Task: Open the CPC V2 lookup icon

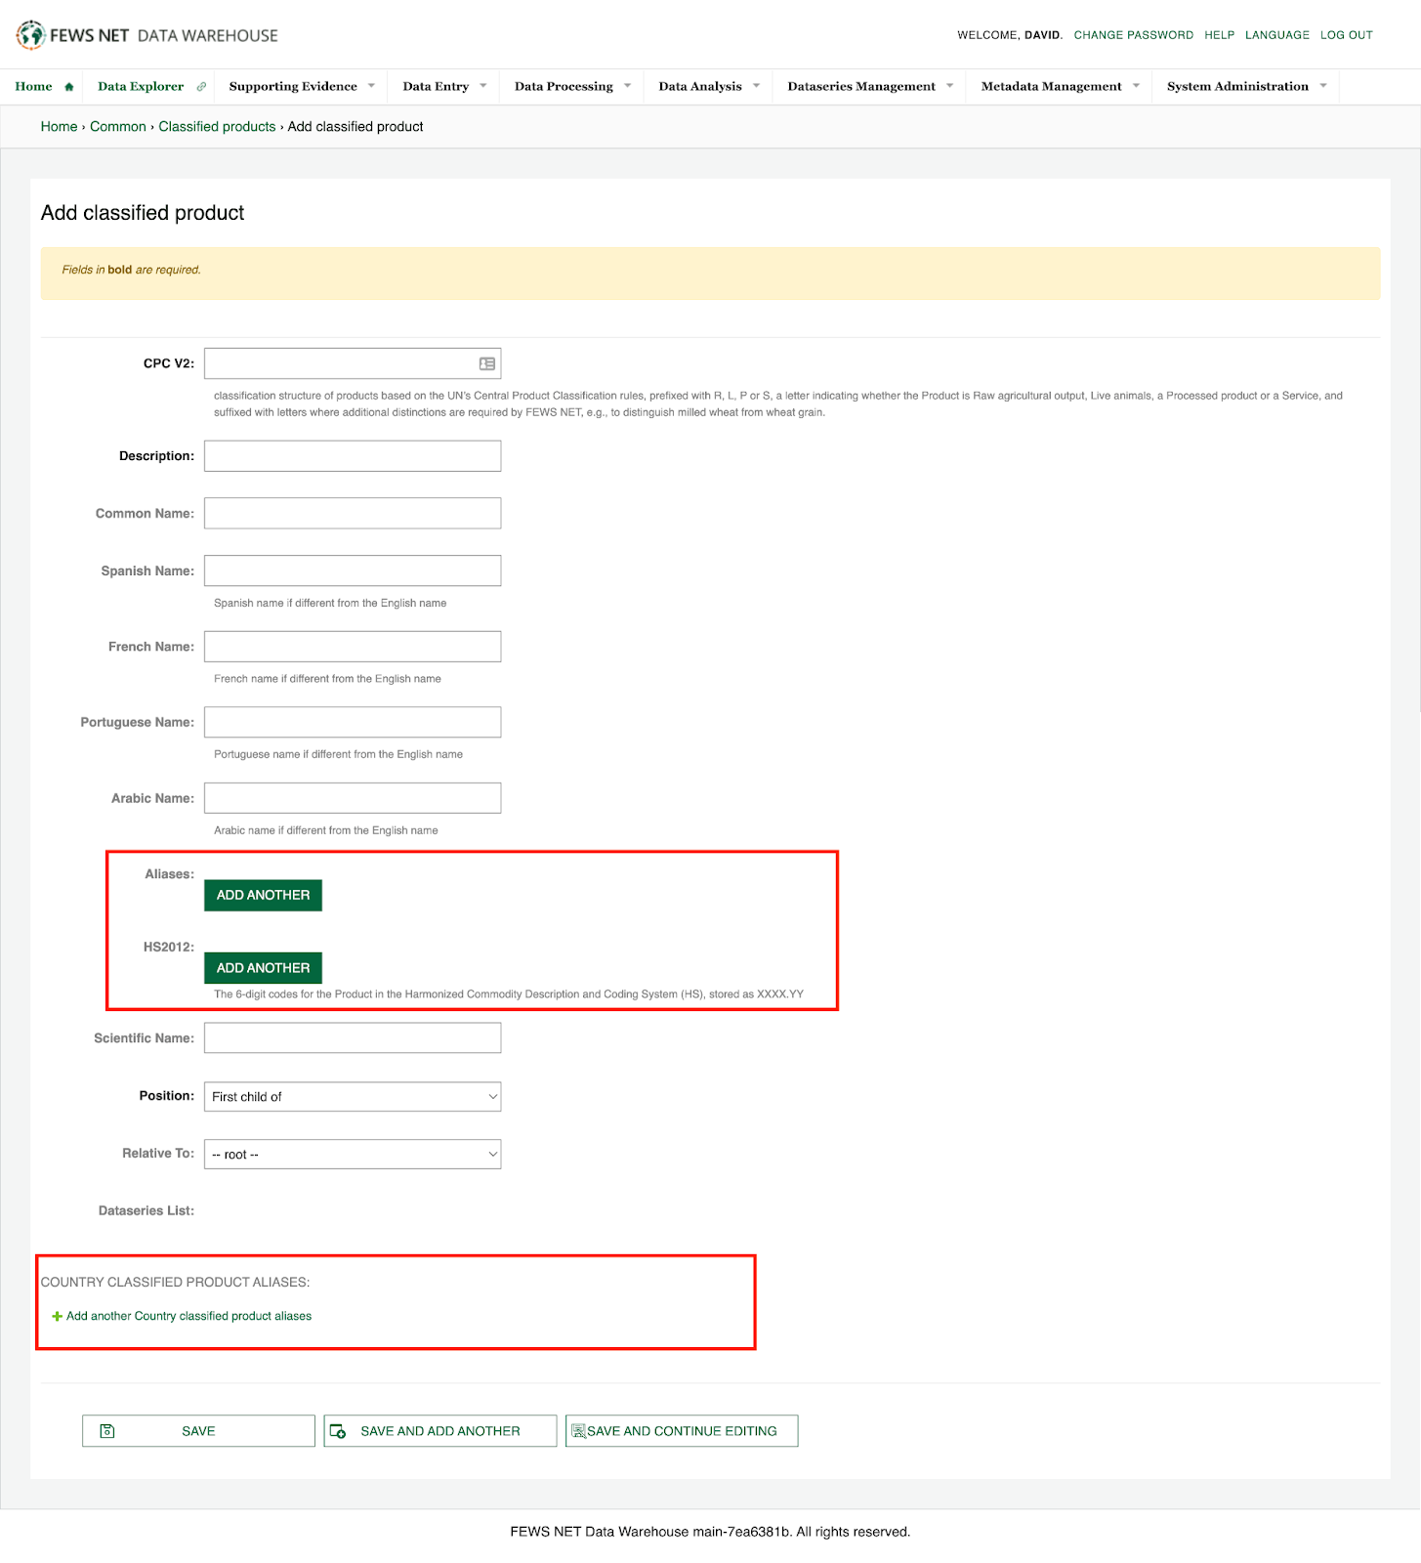Action: [x=486, y=363]
